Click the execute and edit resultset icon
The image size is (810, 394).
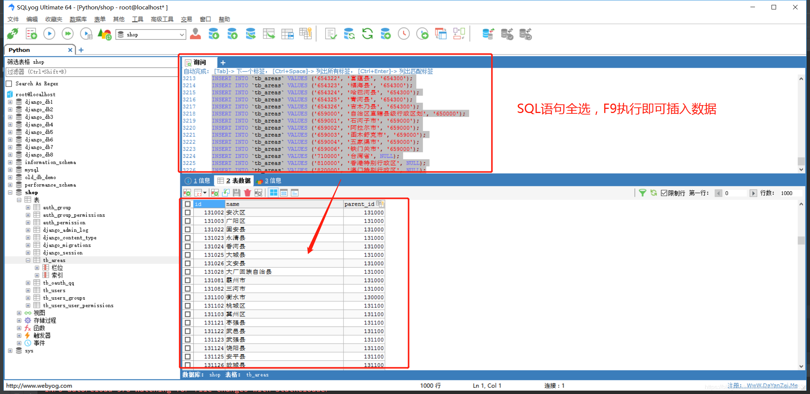click(86, 34)
